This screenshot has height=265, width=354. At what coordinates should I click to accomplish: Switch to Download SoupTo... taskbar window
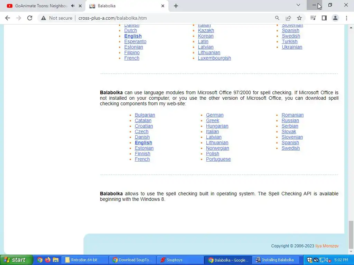click(132, 260)
